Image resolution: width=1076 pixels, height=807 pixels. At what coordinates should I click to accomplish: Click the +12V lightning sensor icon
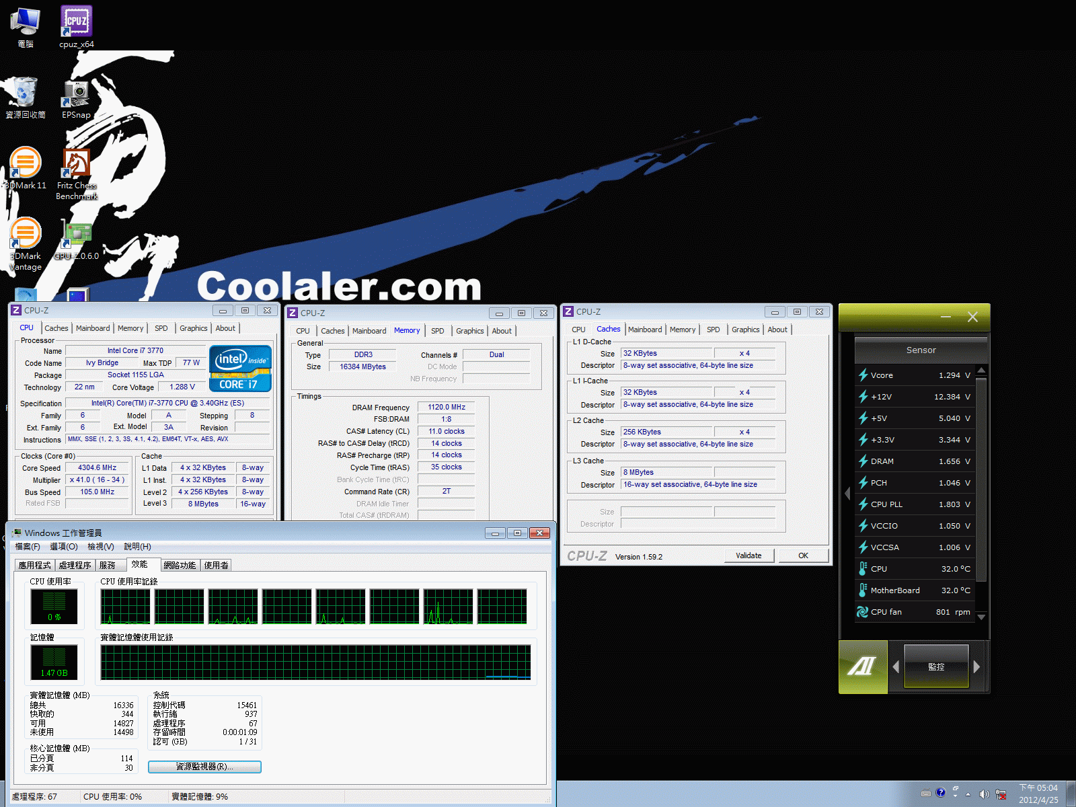pos(863,397)
